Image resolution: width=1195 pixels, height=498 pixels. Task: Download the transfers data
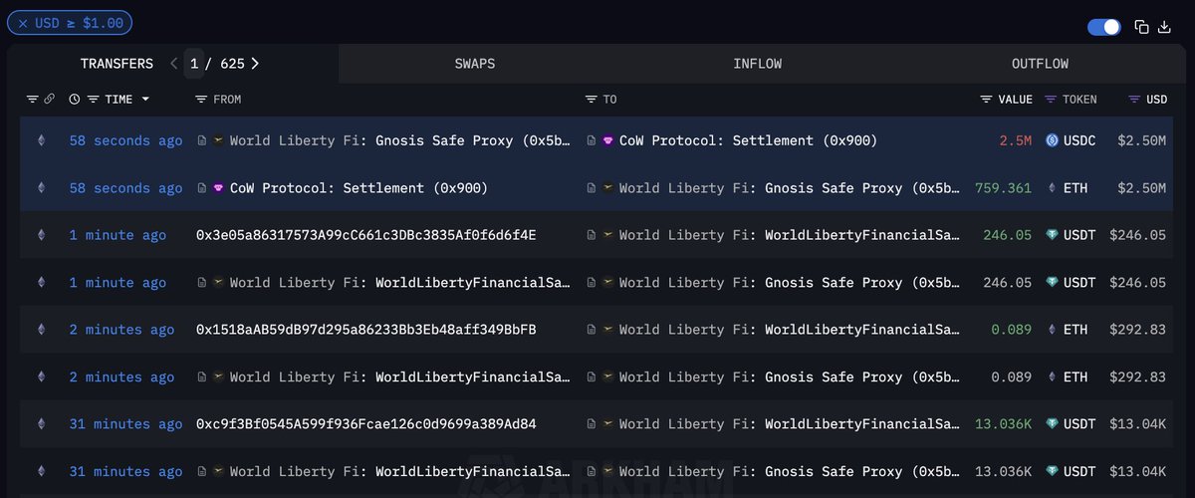[1165, 27]
